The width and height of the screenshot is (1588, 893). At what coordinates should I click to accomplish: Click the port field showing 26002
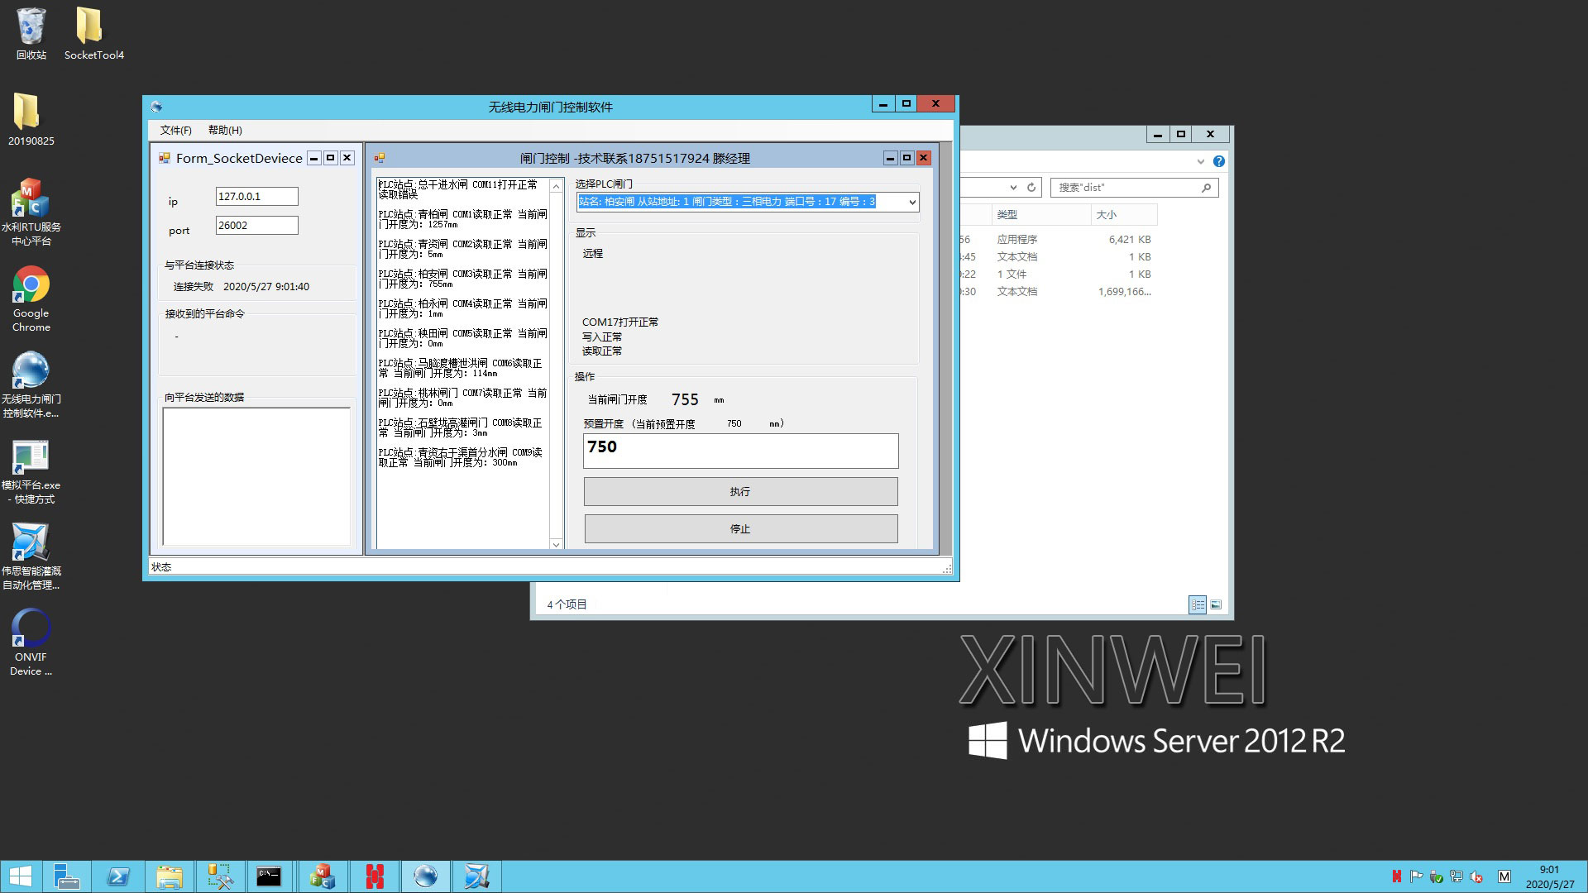(x=256, y=225)
